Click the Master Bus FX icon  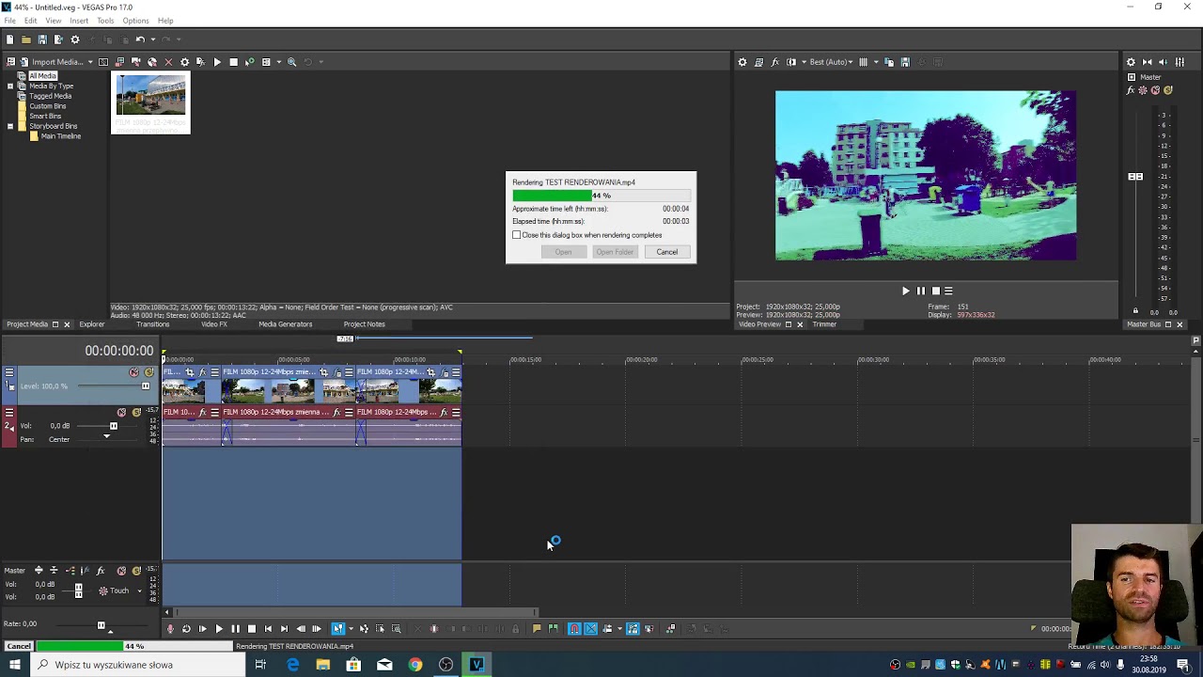pyautogui.click(x=1131, y=90)
